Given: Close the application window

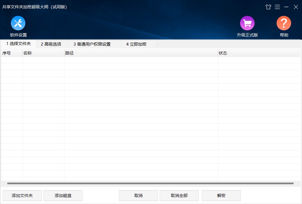Looking at the screenshot, I should tap(296, 7).
